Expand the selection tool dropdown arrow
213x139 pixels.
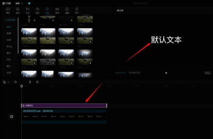pos(9,82)
